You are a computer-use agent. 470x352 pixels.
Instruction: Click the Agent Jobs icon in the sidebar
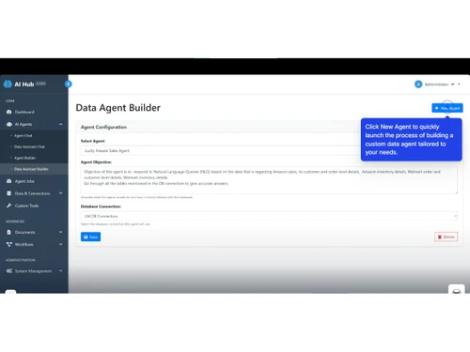tap(9, 181)
